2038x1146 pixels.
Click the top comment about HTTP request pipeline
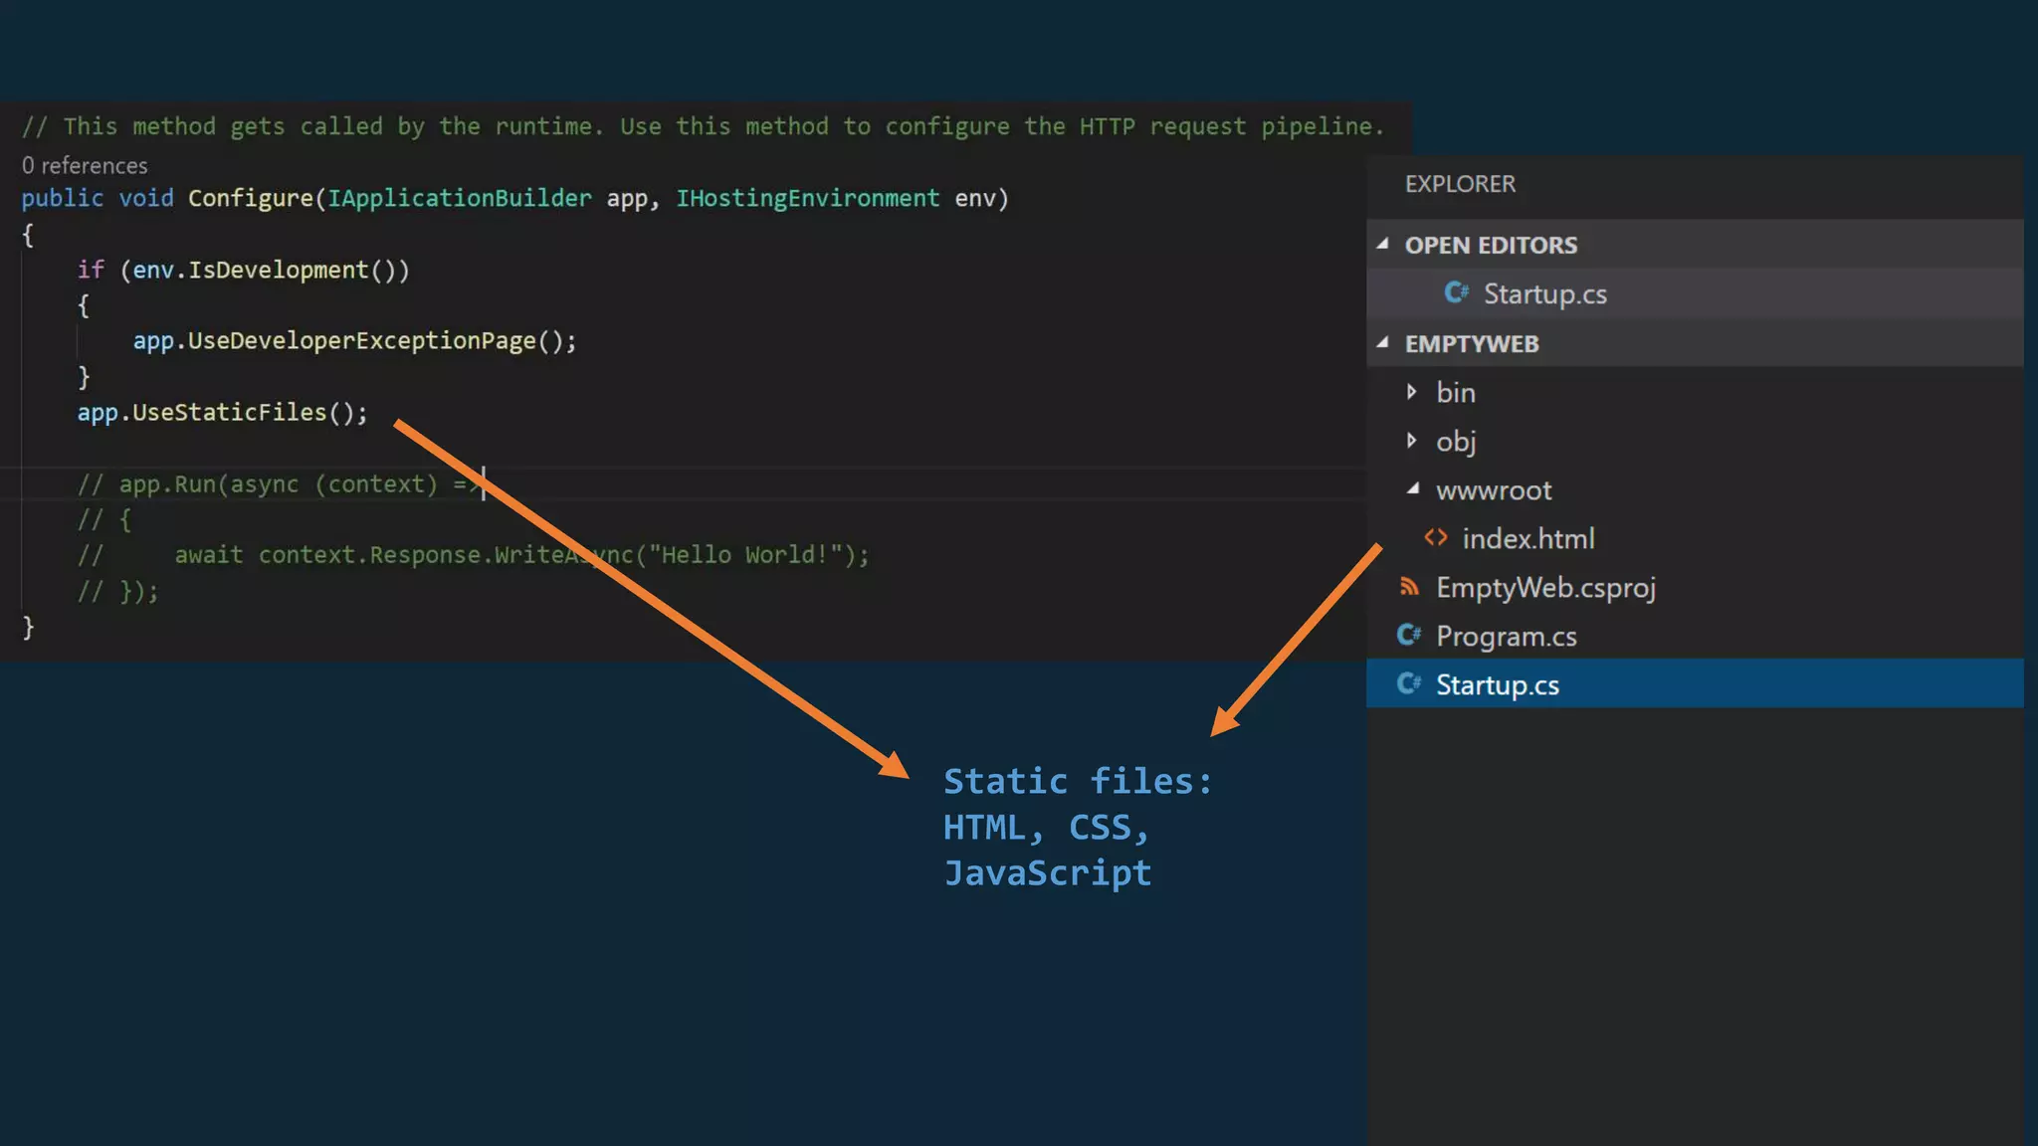pos(704,127)
